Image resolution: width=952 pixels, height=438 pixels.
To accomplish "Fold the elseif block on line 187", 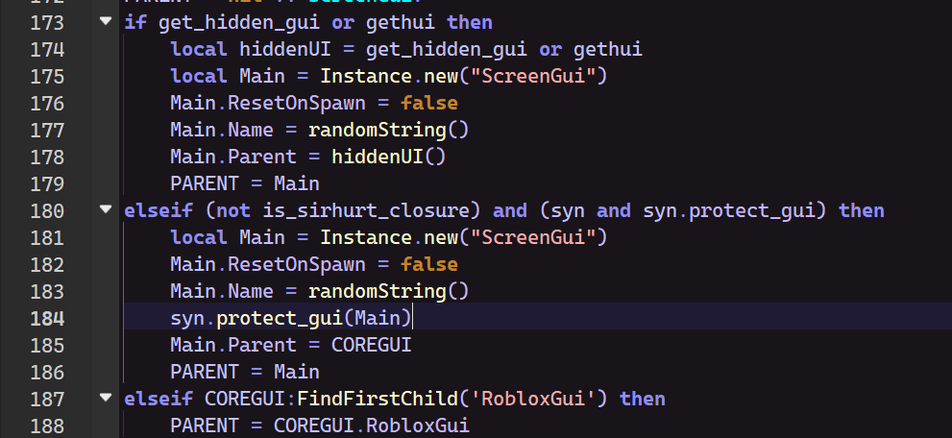I will (x=106, y=398).
